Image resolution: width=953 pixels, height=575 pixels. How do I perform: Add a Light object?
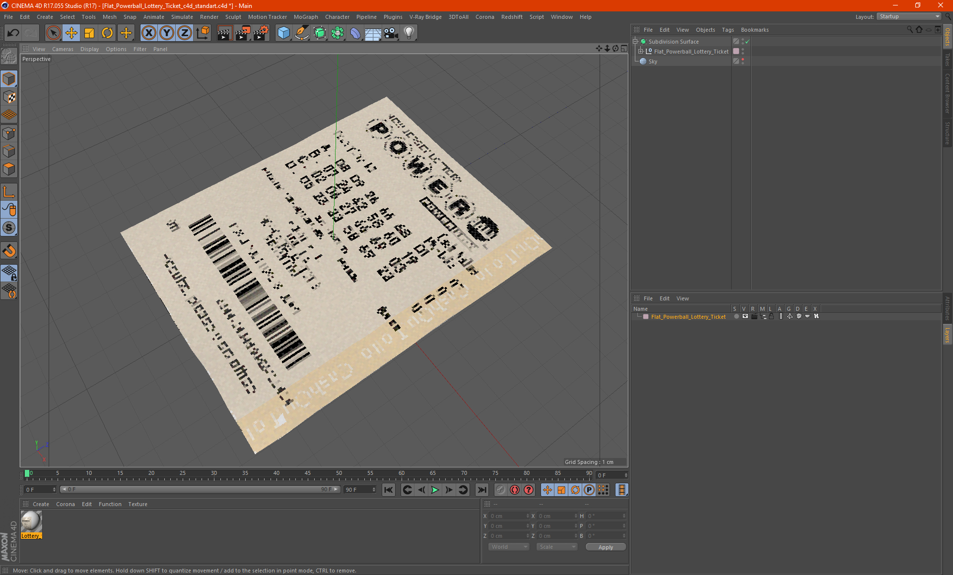click(x=409, y=33)
